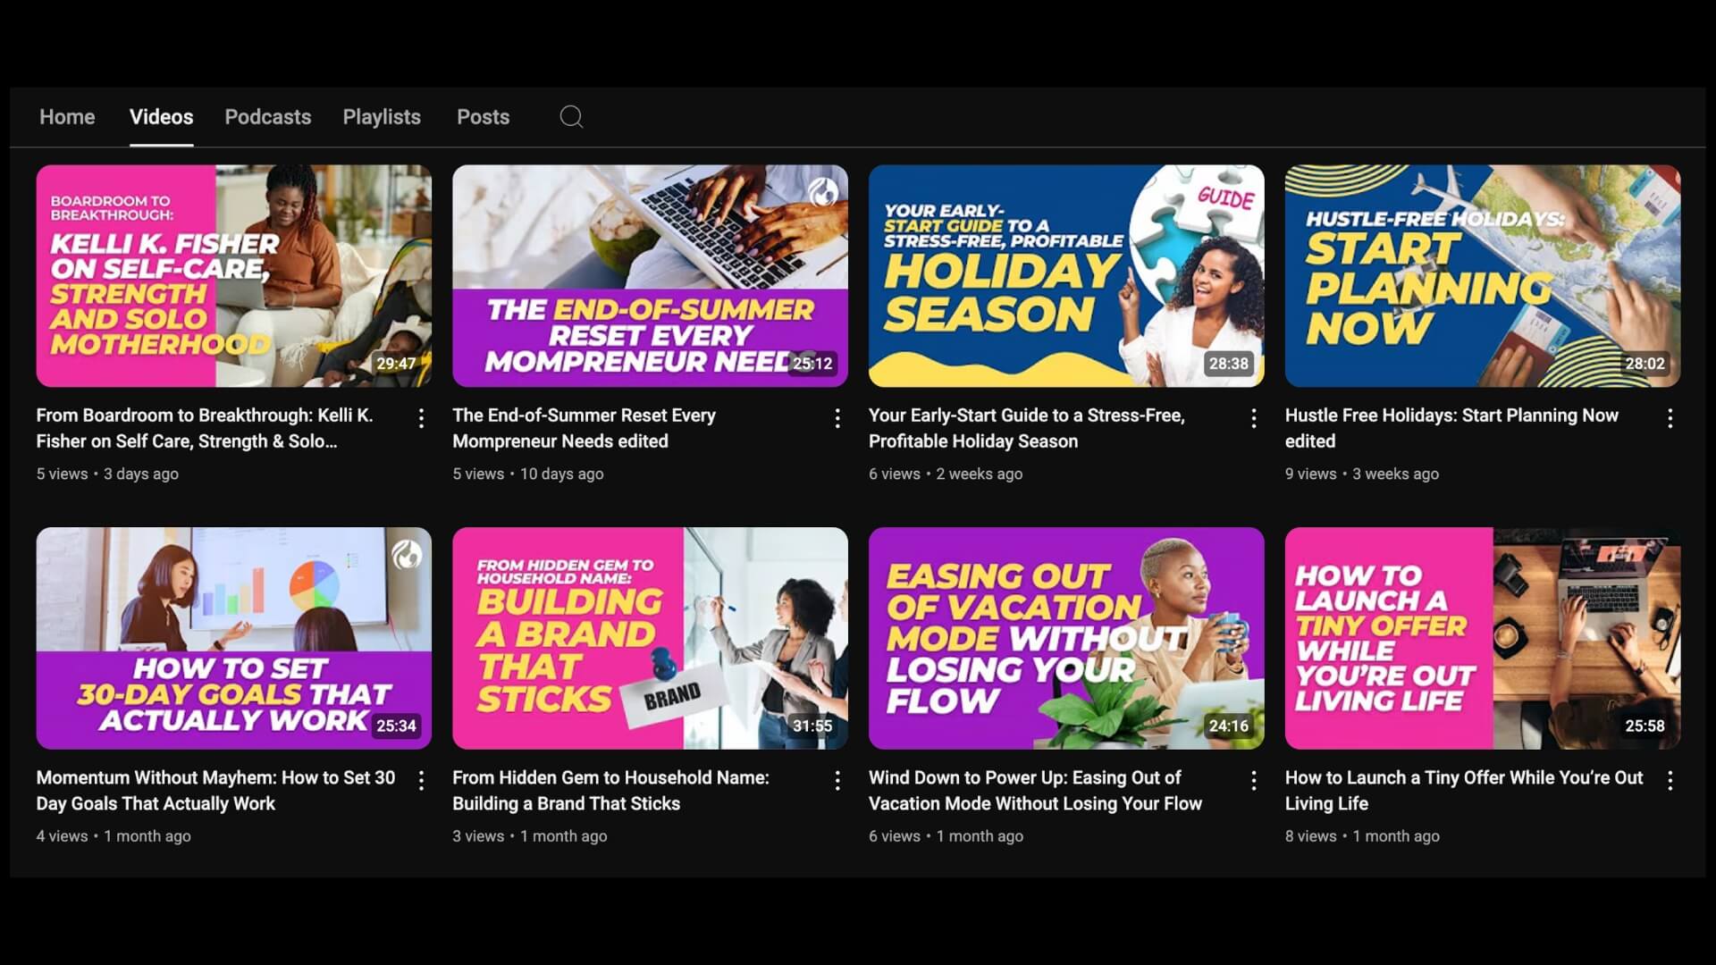Image resolution: width=1716 pixels, height=965 pixels.
Task: Open Launch a Tiny Offer thumbnail
Action: click(1483, 638)
